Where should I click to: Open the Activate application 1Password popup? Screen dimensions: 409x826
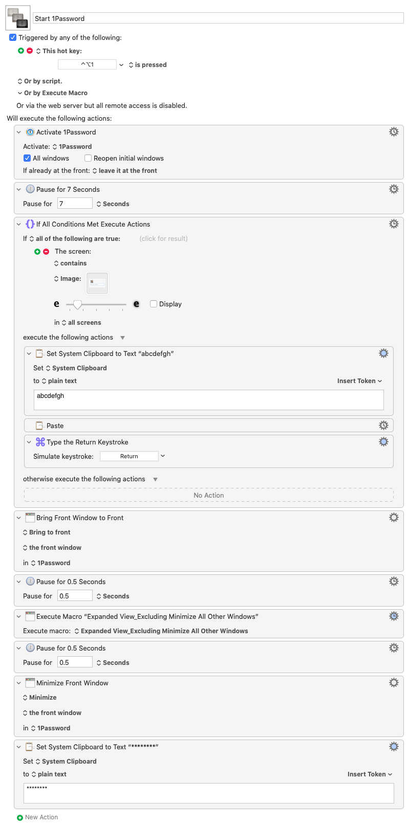coord(72,146)
